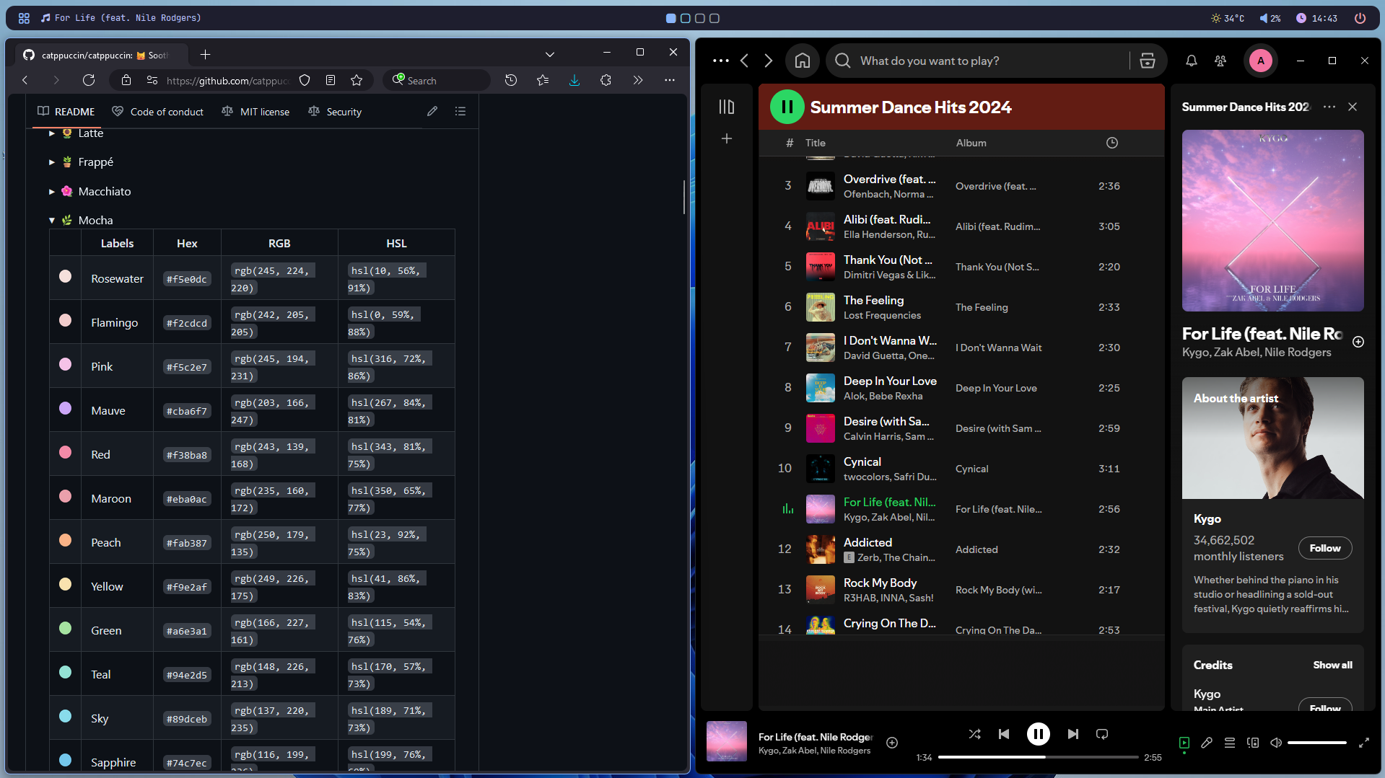Click the Green color swatch
1385x778 pixels.
(65, 628)
